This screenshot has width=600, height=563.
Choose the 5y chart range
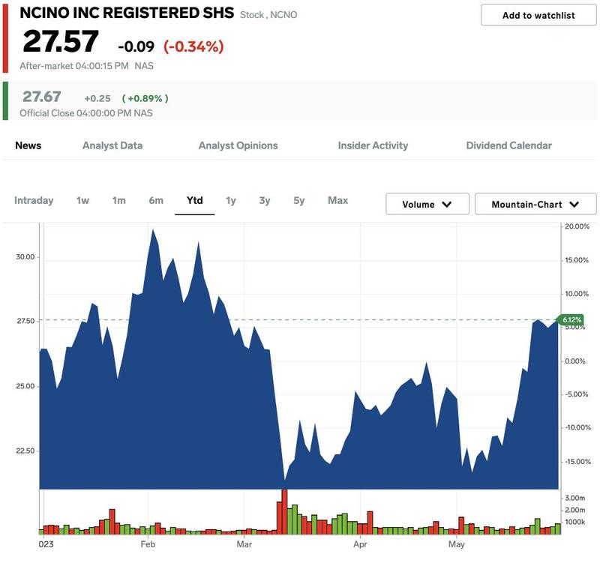point(298,200)
